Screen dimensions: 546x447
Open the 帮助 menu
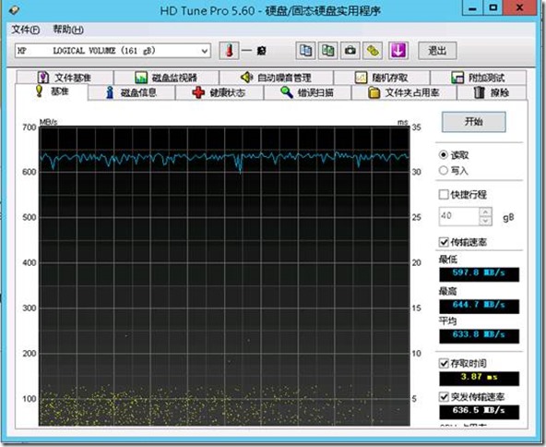[68, 30]
